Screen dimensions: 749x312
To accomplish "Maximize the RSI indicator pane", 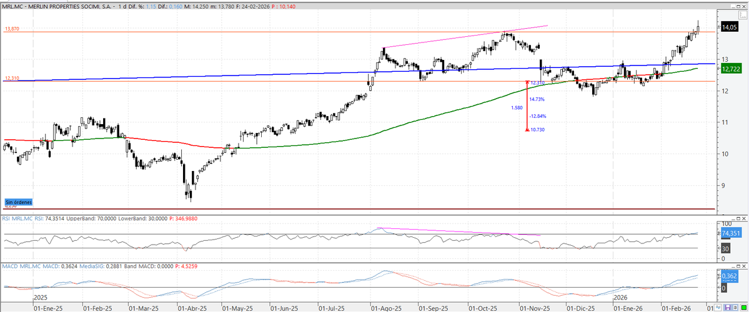I will 738,218.
